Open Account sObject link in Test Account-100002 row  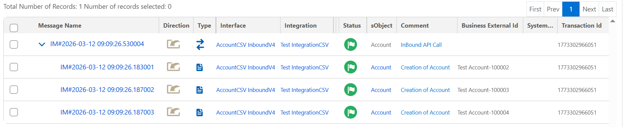[x=381, y=67]
